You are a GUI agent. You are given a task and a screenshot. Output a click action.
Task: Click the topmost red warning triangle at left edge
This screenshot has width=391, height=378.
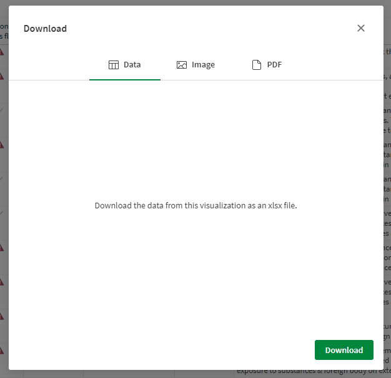(x=2, y=52)
